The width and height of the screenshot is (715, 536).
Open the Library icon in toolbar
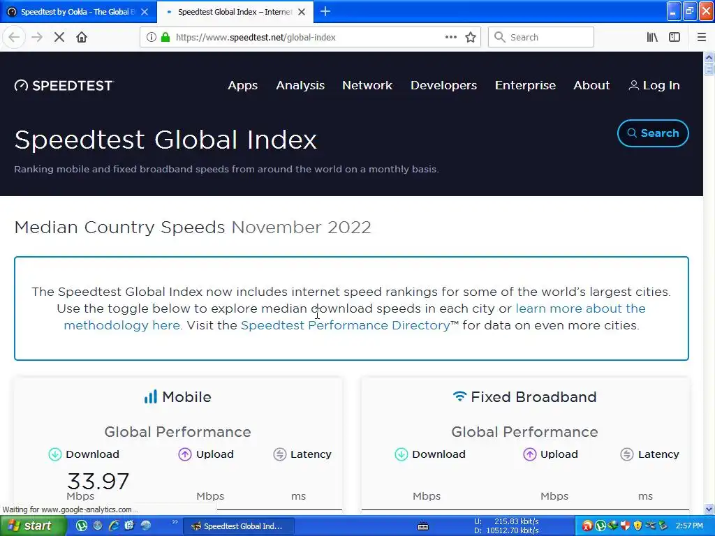(x=652, y=37)
